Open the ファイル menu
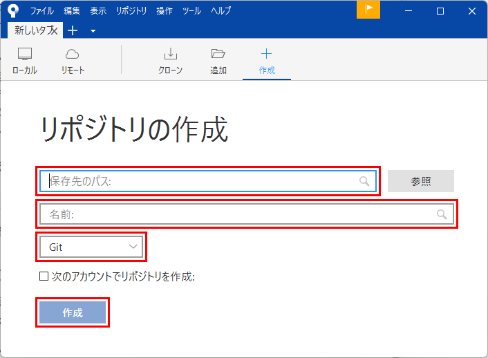Viewport: 488px width, 358px height. tap(42, 11)
